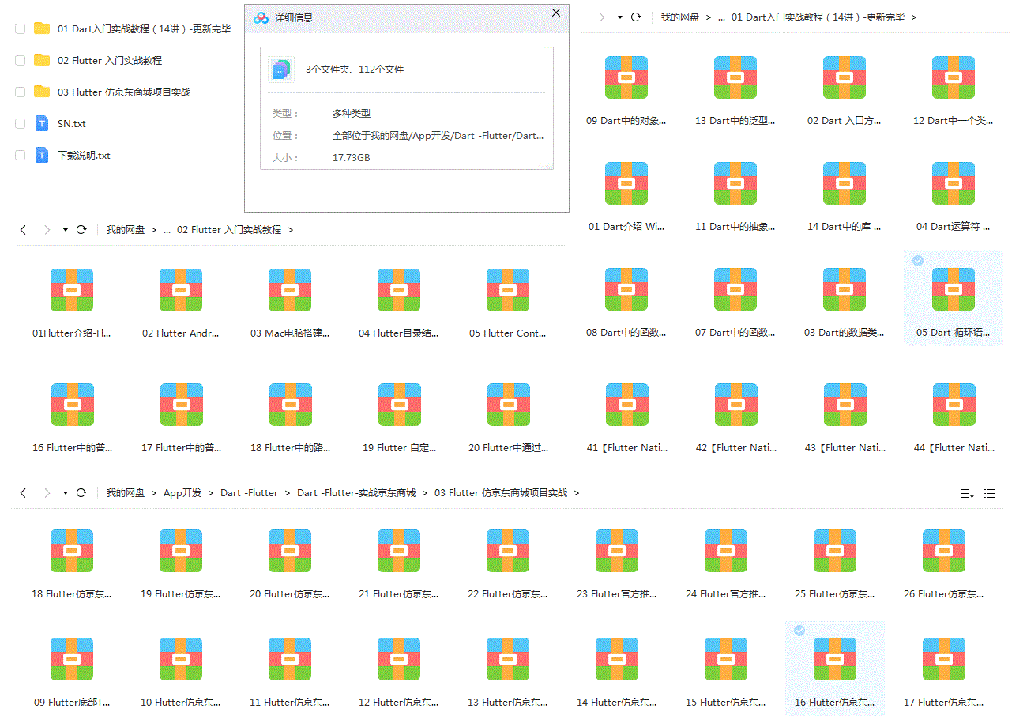
Task: Go forward in the 03 Flutter 仿京东商城 pane
Action: (x=47, y=492)
